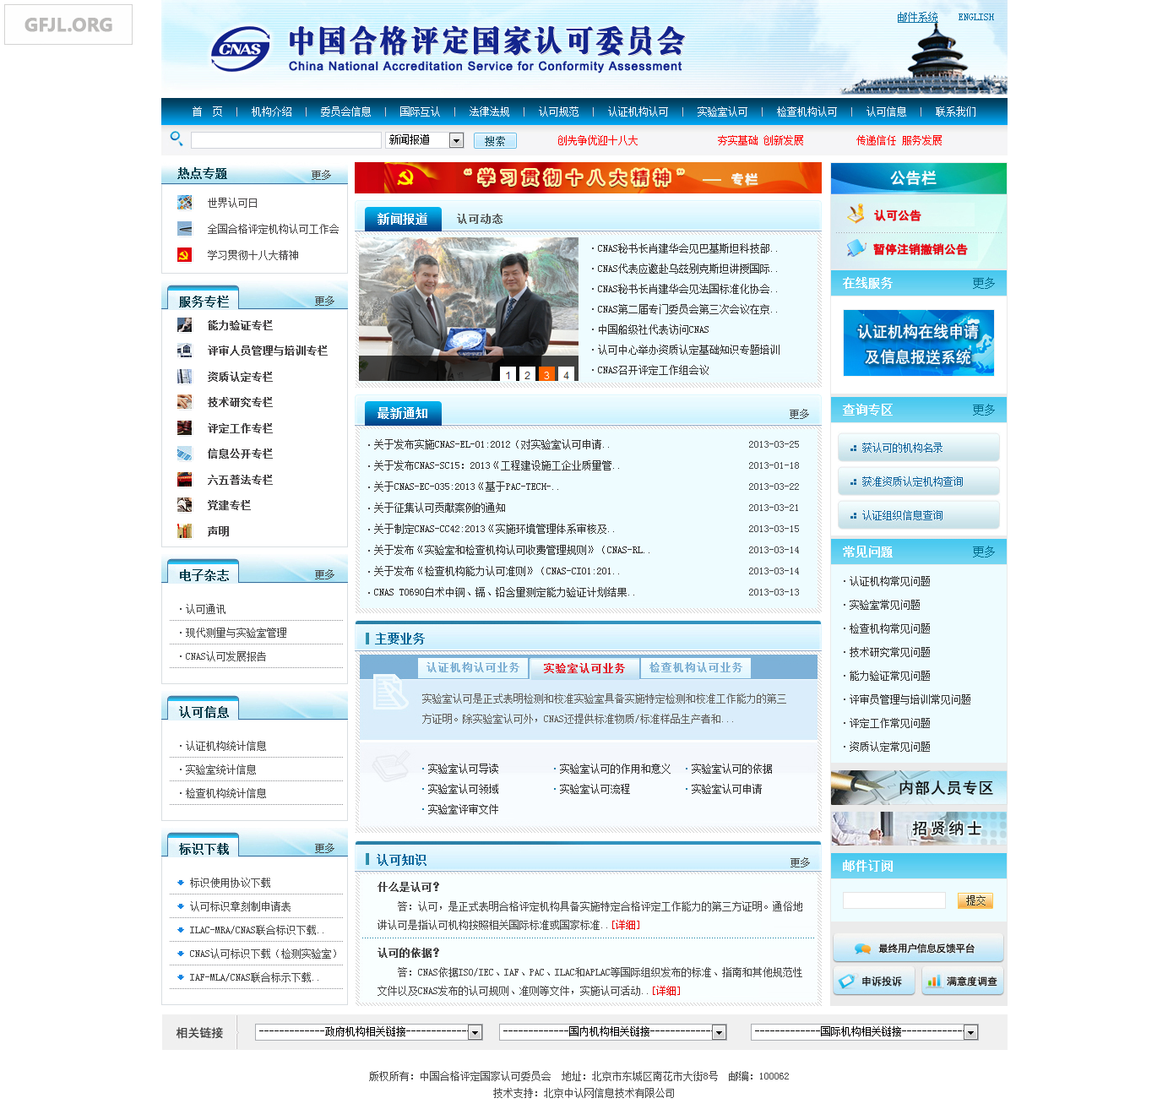Open the 新闻报道 search category dropdown
The height and width of the screenshot is (1120, 1168).
coord(456,140)
